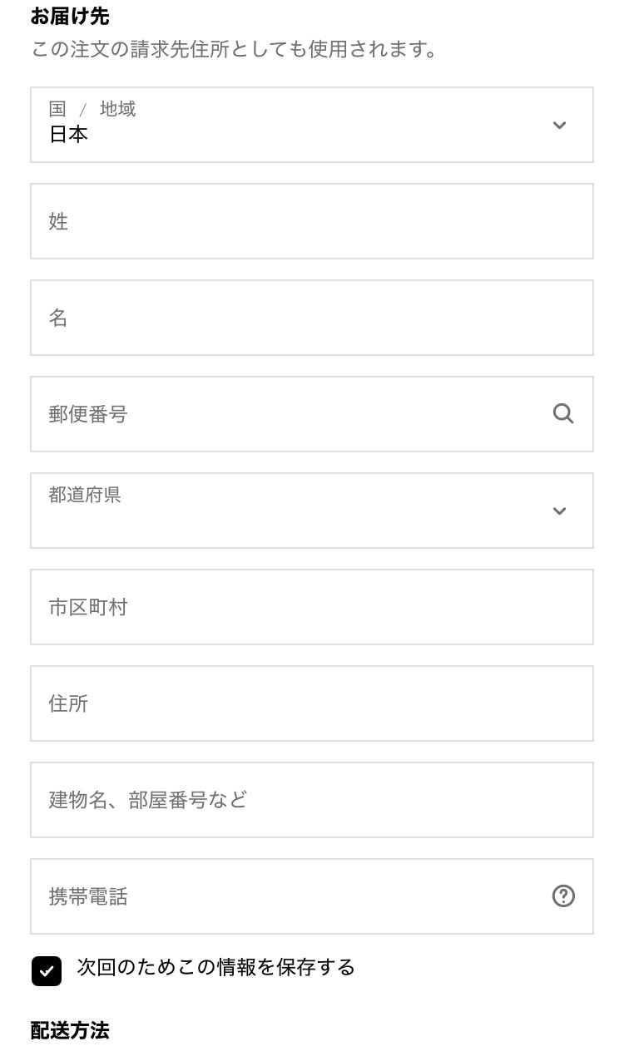This screenshot has width=624, height=1061.
Task: Focus the 姓 last name field
Action: click(x=311, y=221)
